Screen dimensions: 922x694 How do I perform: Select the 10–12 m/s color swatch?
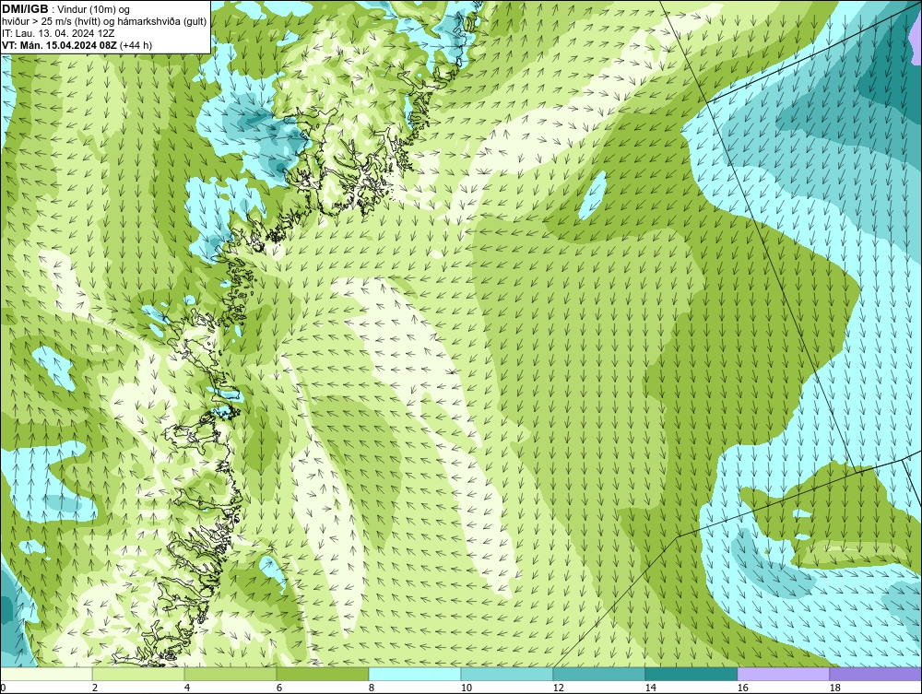click(x=507, y=674)
